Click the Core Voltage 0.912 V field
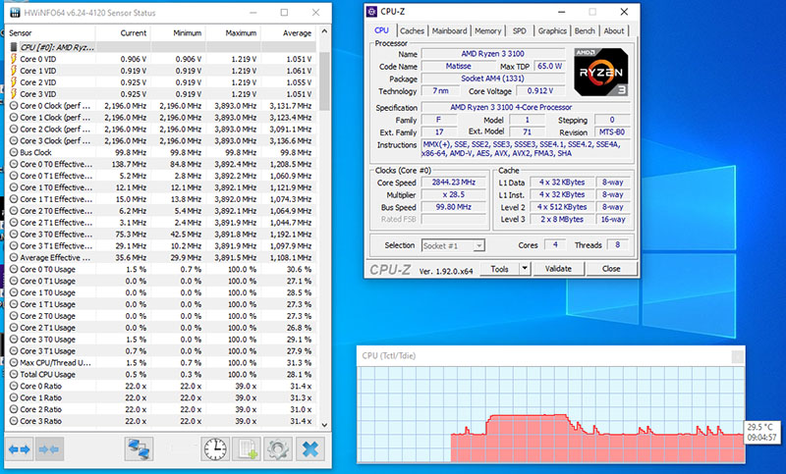The image size is (786, 474). coord(539,91)
